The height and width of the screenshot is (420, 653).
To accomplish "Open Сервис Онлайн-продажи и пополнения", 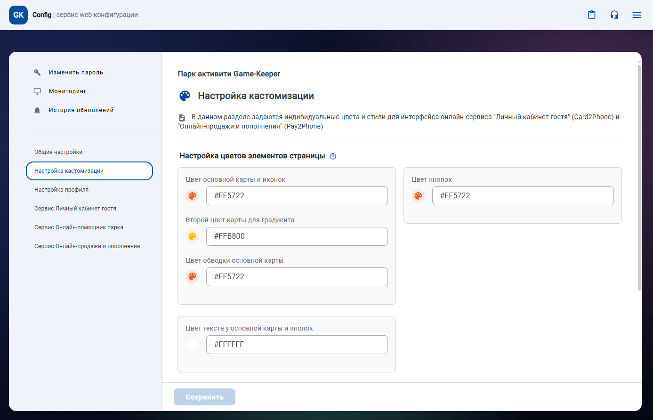I will coord(87,246).
